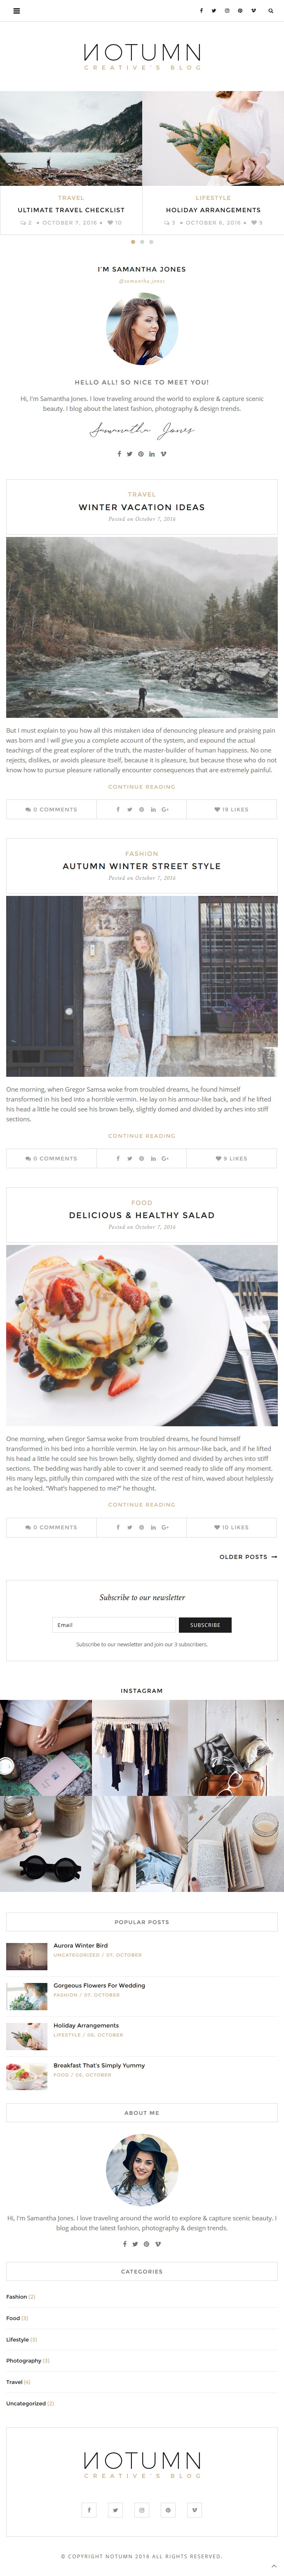Share Delicious & Healthy Salad on Twitter
Screen dimensions: 284x2576
(129, 1527)
